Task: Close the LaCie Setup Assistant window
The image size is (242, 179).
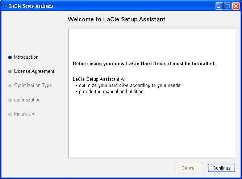Action: pyautogui.click(x=235, y=6)
